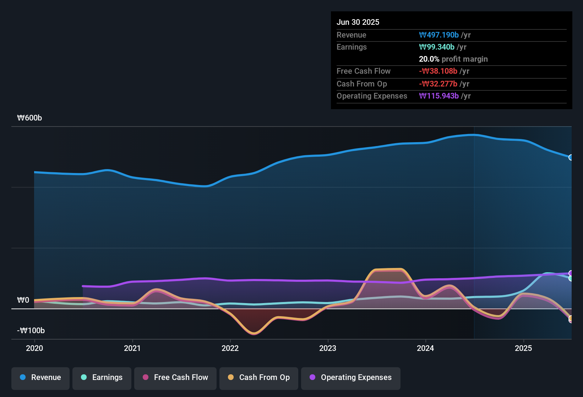The height and width of the screenshot is (397, 583).
Task: Click the 2020 x-axis label
Action: pyautogui.click(x=34, y=348)
